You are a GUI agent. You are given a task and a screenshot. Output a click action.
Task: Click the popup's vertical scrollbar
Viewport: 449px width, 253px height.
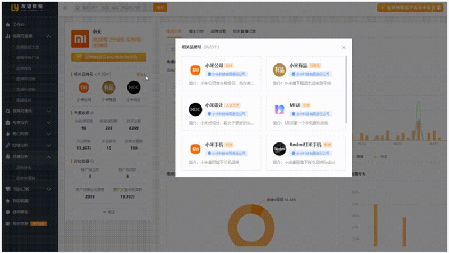tap(346, 90)
